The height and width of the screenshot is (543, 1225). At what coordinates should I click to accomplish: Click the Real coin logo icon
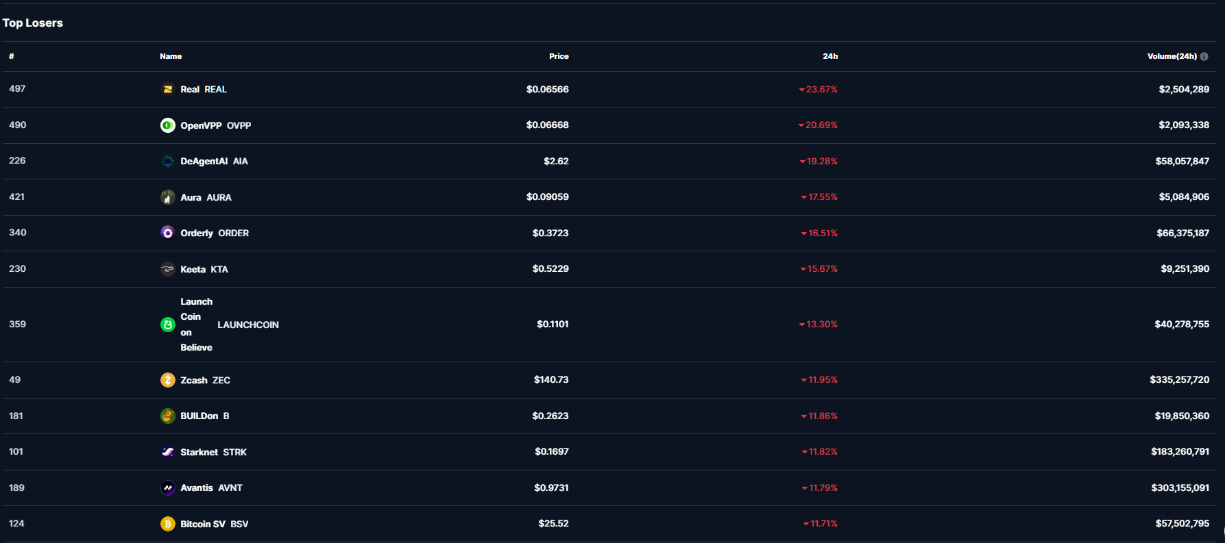pos(167,89)
